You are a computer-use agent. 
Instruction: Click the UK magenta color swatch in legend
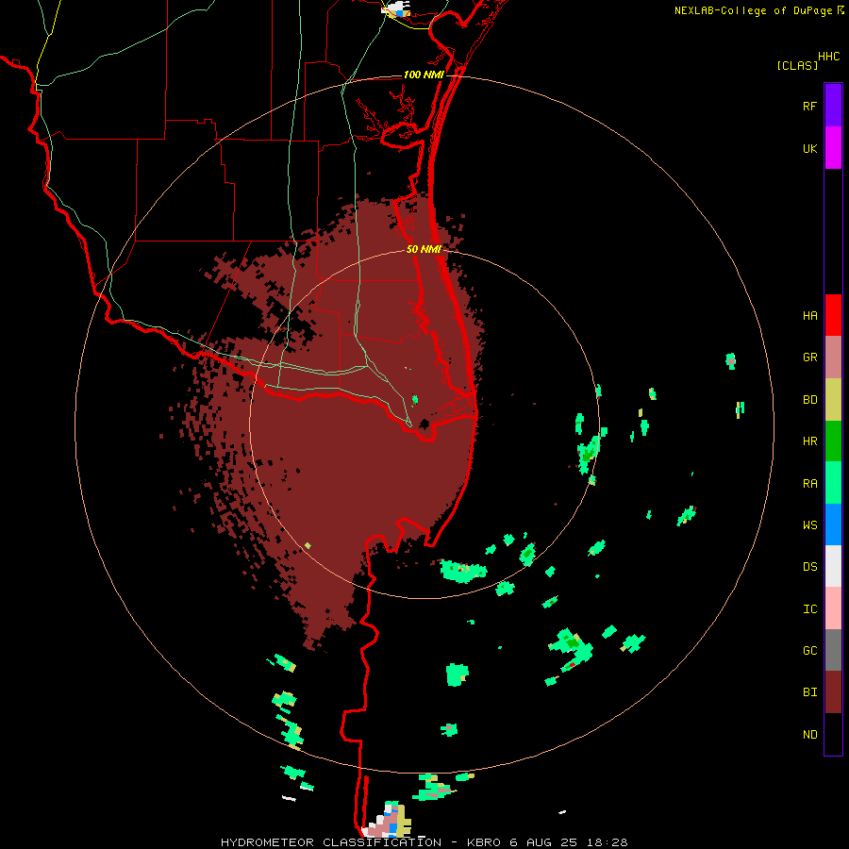(x=833, y=148)
